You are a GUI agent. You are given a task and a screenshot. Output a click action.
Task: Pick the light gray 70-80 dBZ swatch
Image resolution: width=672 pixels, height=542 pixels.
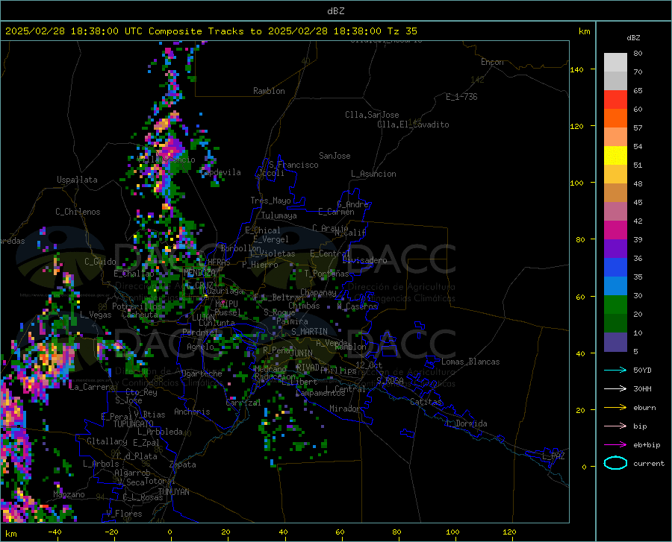click(x=615, y=63)
